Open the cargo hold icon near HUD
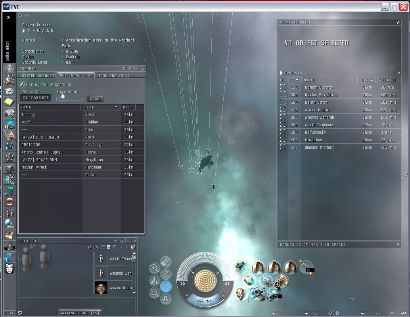The image size is (410, 317). coord(166,262)
